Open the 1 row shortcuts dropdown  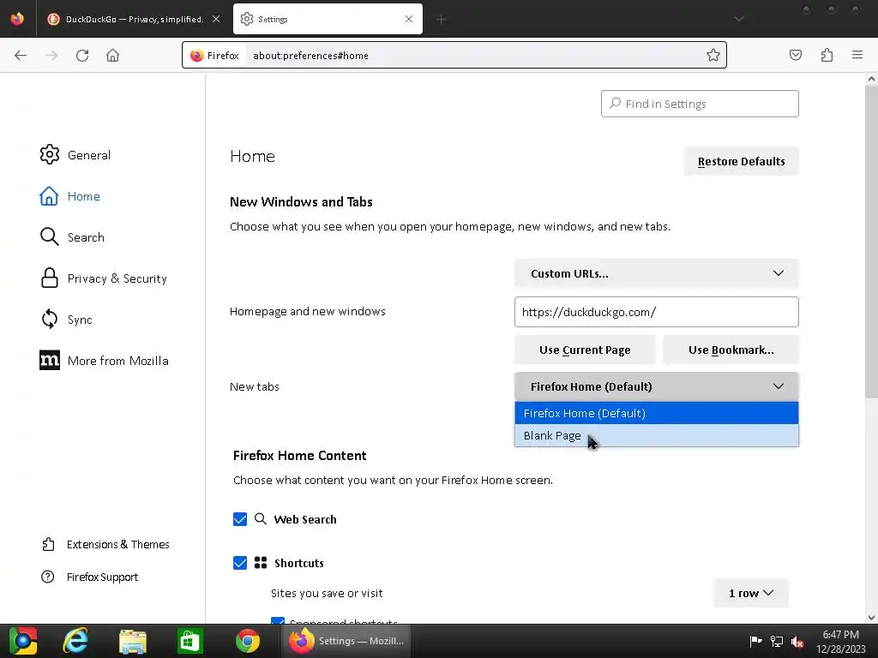(x=751, y=593)
